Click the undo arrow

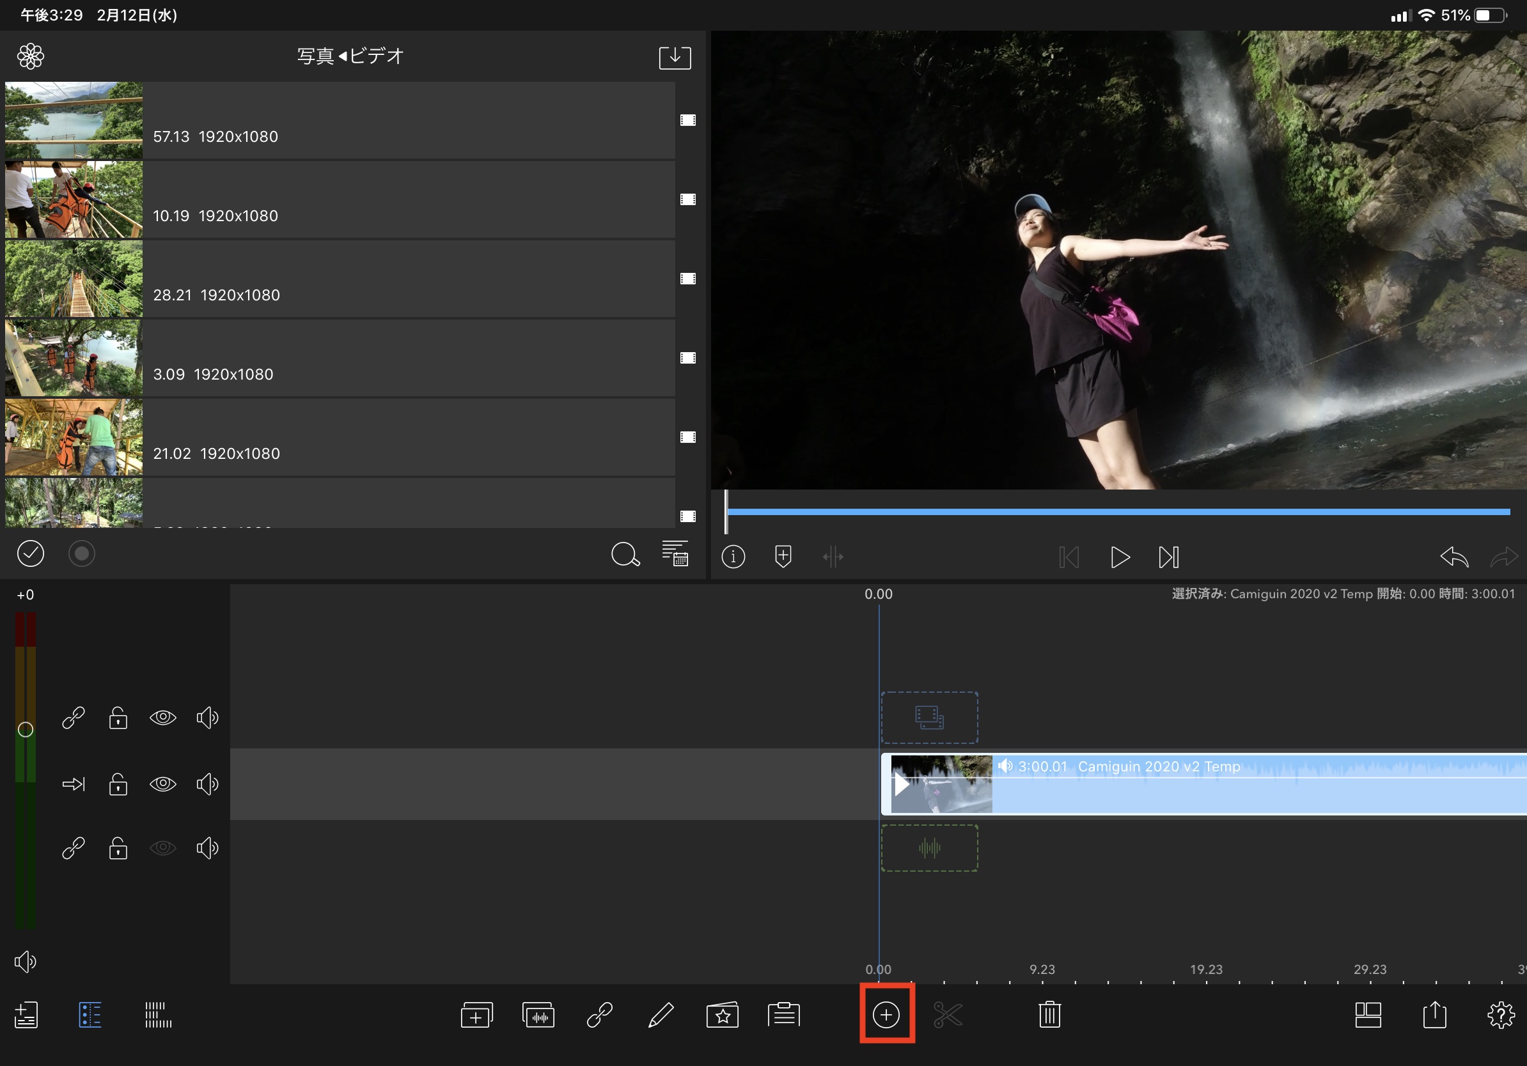1454,556
